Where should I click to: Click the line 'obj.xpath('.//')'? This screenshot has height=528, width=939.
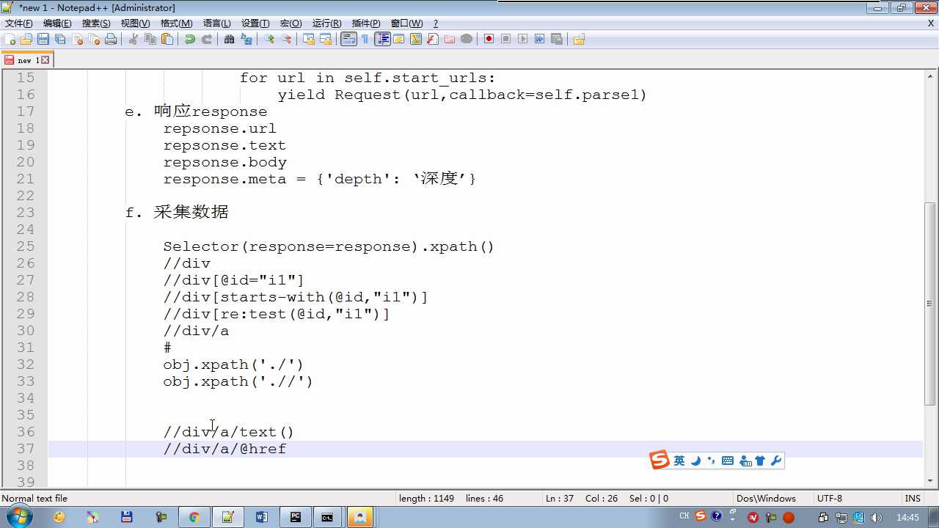click(x=238, y=381)
